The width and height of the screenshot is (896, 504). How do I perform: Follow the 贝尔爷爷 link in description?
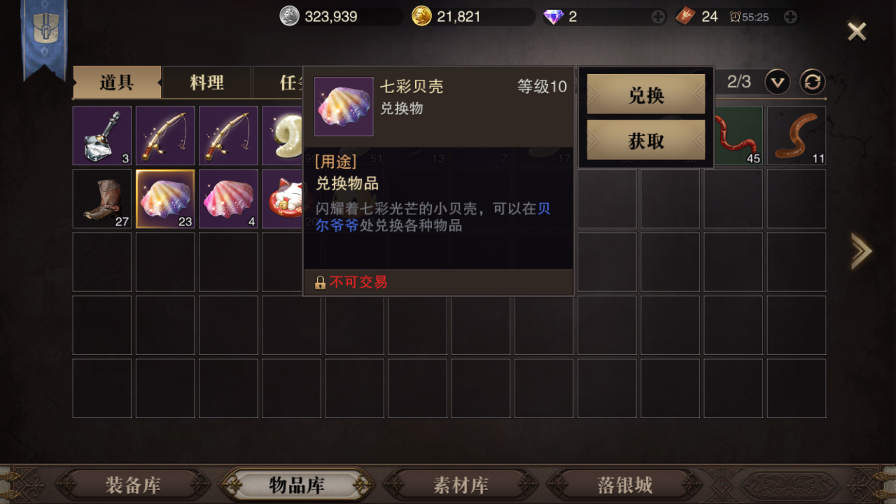point(336,225)
